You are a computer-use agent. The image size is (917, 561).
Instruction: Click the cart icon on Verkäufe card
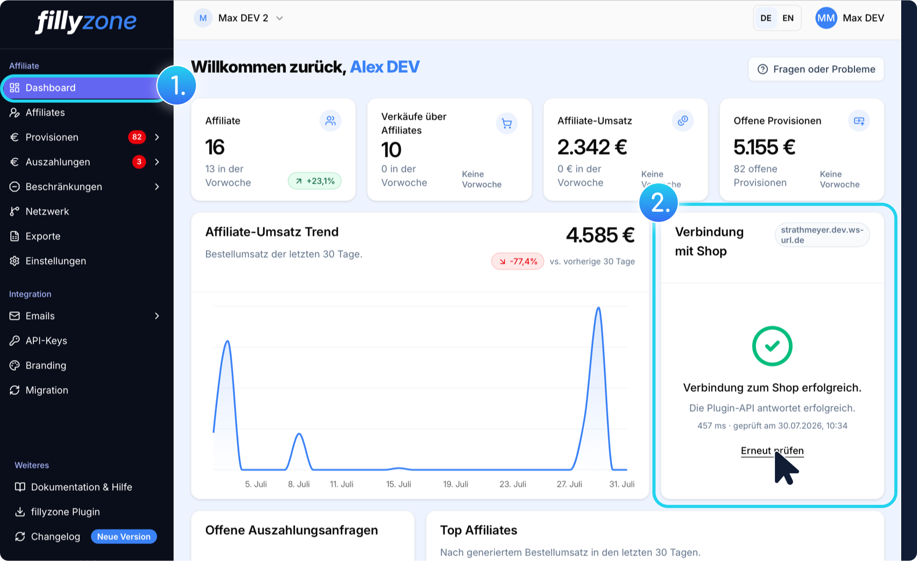tap(507, 124)
